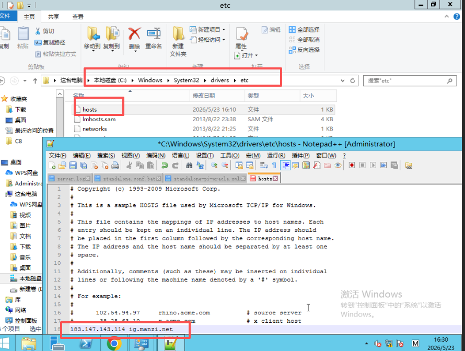The height and width of the screenshot is (351, 465).
Task: Open the 设置(T) menu in Notepad++
Action: (x=205, y=156)
